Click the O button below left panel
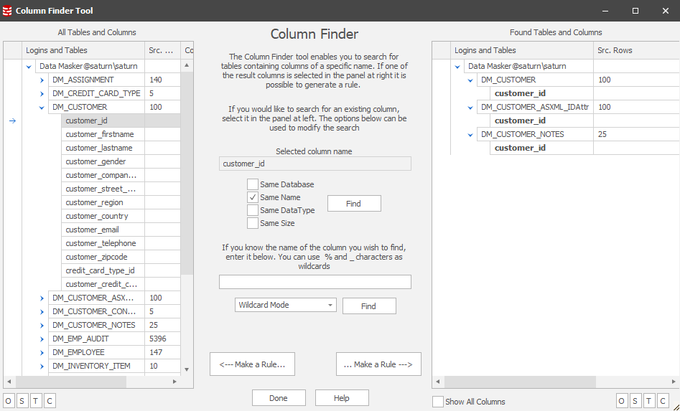The width and height of the screenshot is (680, 411). point(10,401)
